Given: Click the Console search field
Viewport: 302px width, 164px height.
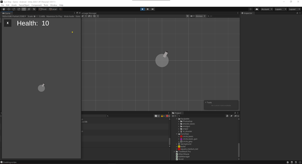Looking at the screenshot, I should (x=130, y=116).
